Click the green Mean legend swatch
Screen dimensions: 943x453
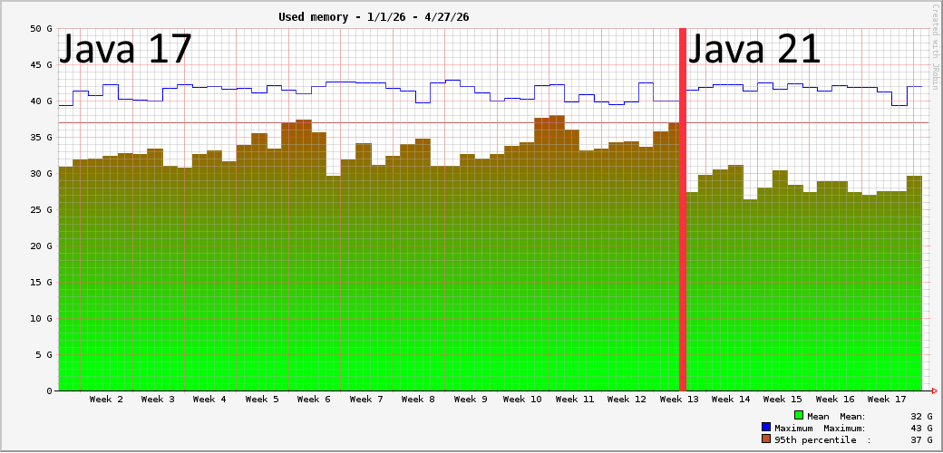coord(799,415)
